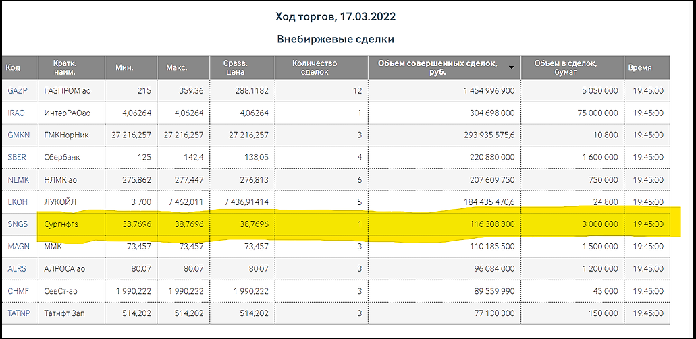Open the MAGN ticker link
Viewport: 696px width, 339px height.
click(19, 247)
